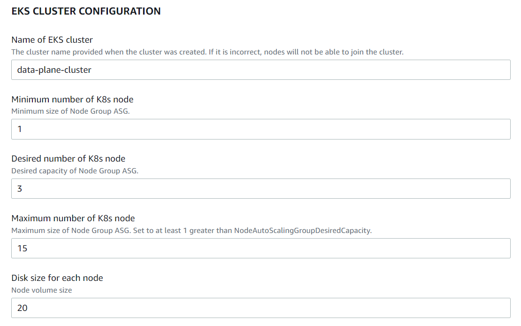
Task: Click 'The cluster name provided' help sentence
Action: tap(109, 52)
